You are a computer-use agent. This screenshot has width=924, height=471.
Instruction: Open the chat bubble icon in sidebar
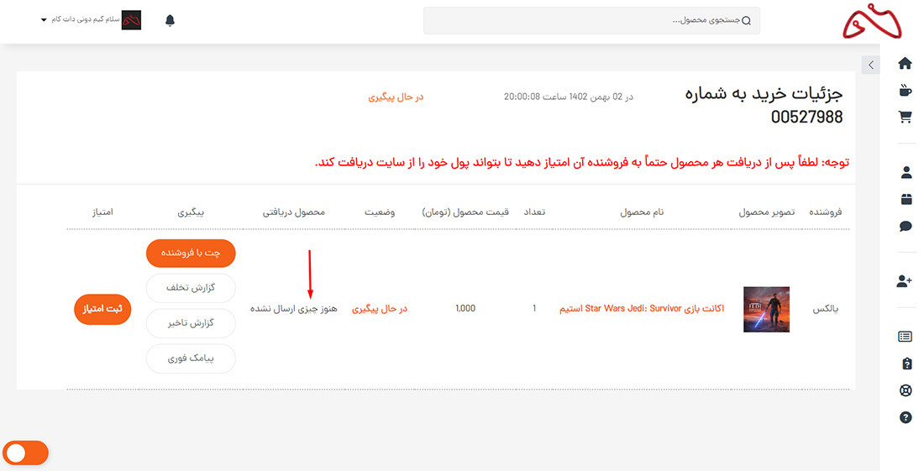tap(906, 227)
